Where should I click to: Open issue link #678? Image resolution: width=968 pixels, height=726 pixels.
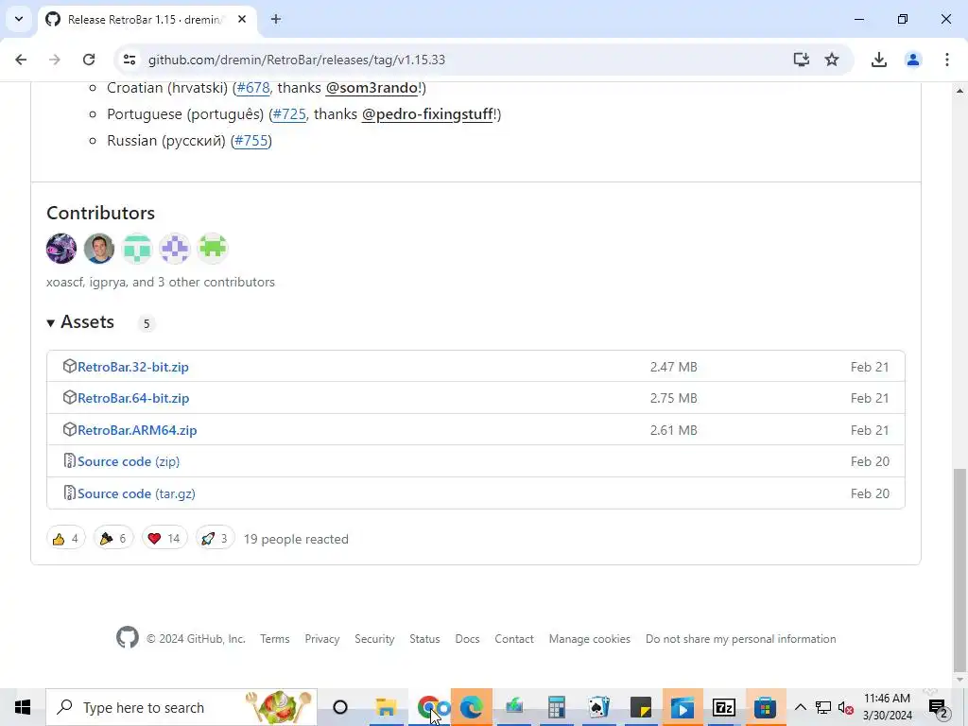click(x=253, y=88)
